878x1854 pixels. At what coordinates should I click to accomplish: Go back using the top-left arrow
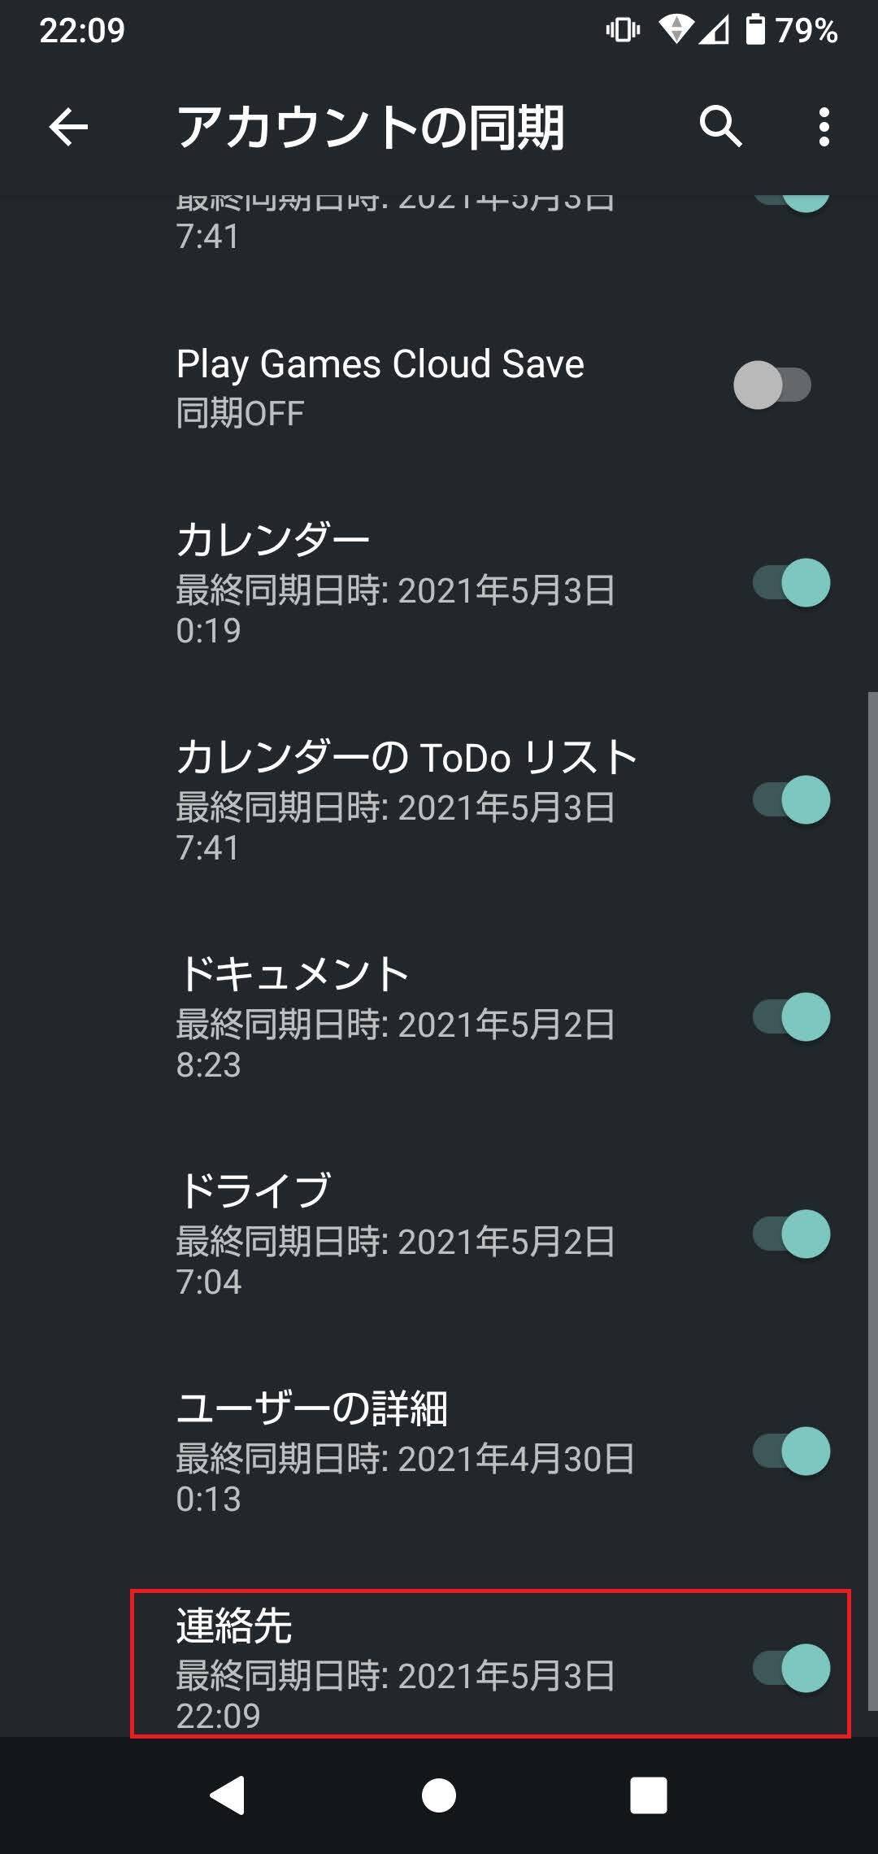tap(68, 128)
